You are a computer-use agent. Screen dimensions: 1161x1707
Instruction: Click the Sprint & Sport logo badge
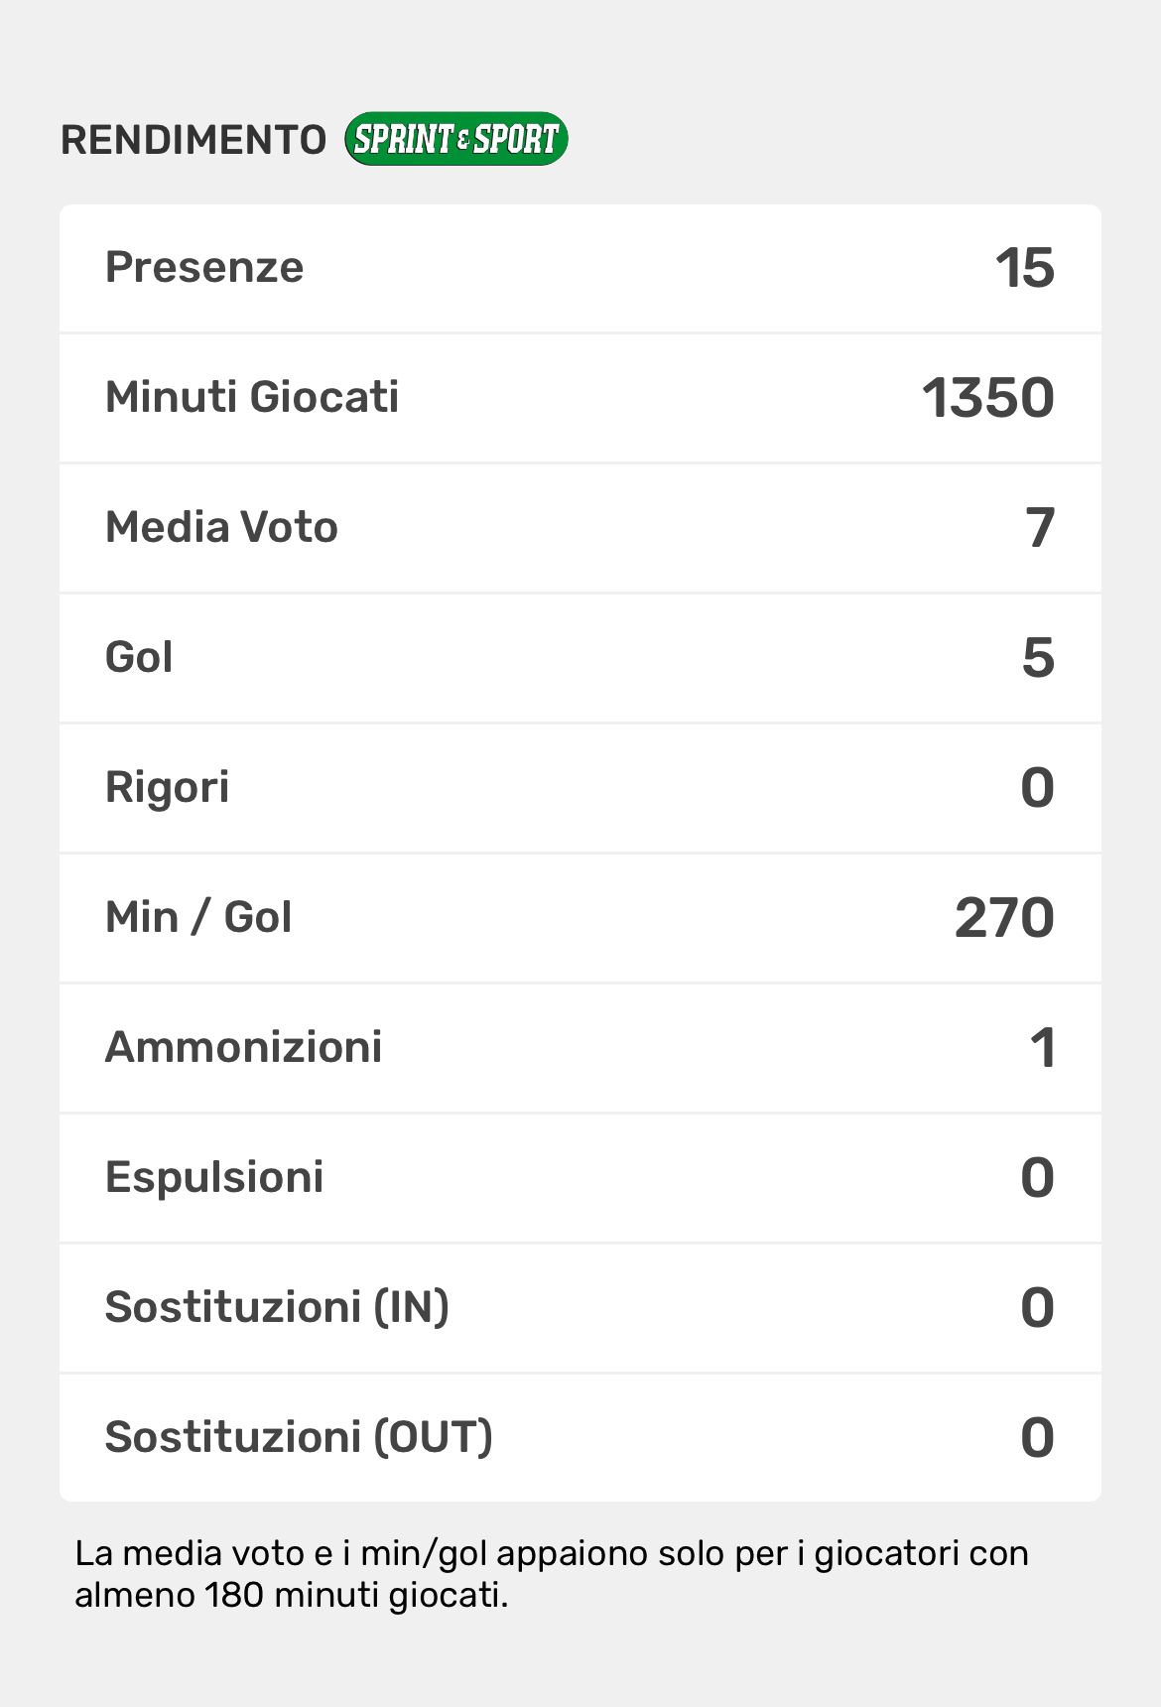(455, 139)
